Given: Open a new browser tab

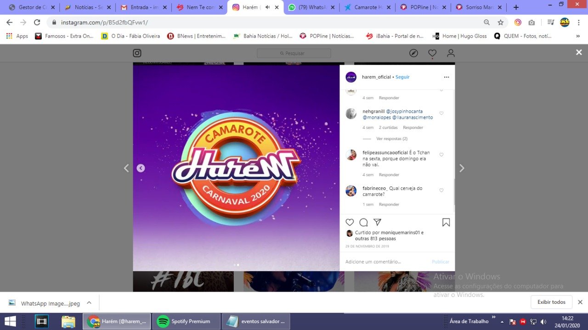Looking at the screenshot, I should tap(516, 7).
